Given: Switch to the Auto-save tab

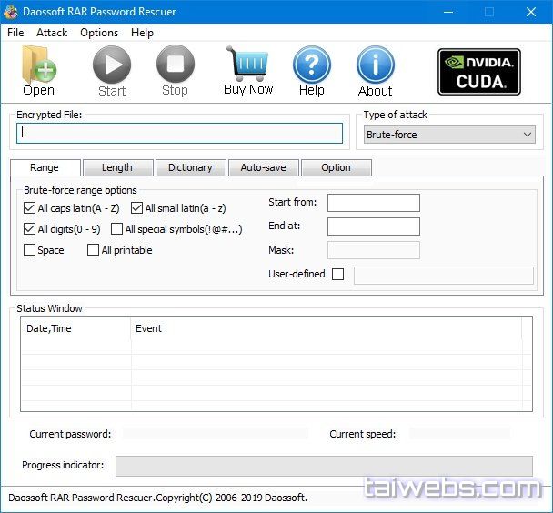Looking at the screenshot, I should pyautogui.click(x=263, y=167).
